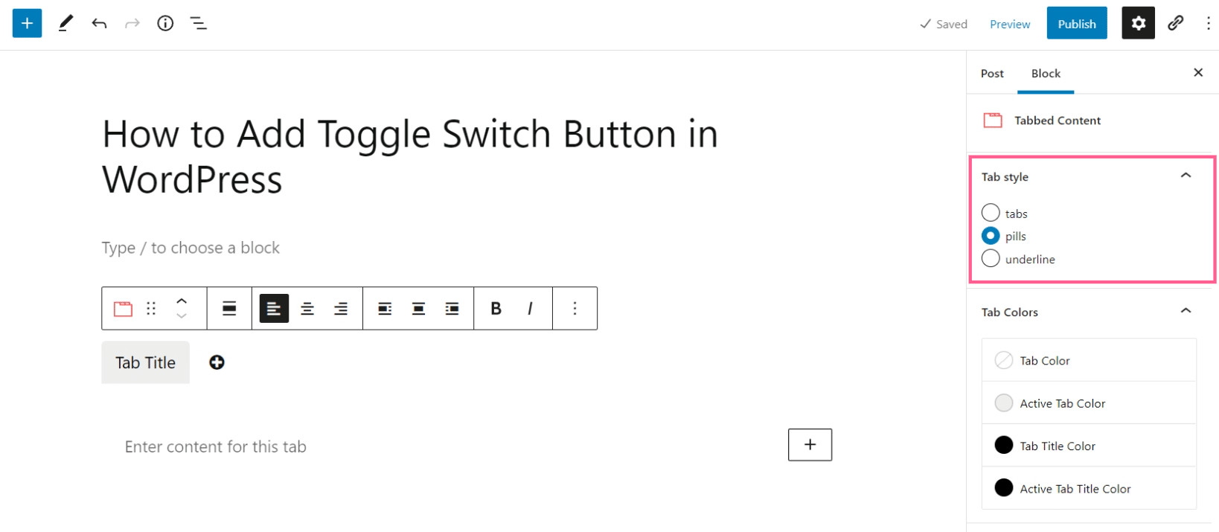
Task: Publish the post
Action: [x=1076, y=23]
